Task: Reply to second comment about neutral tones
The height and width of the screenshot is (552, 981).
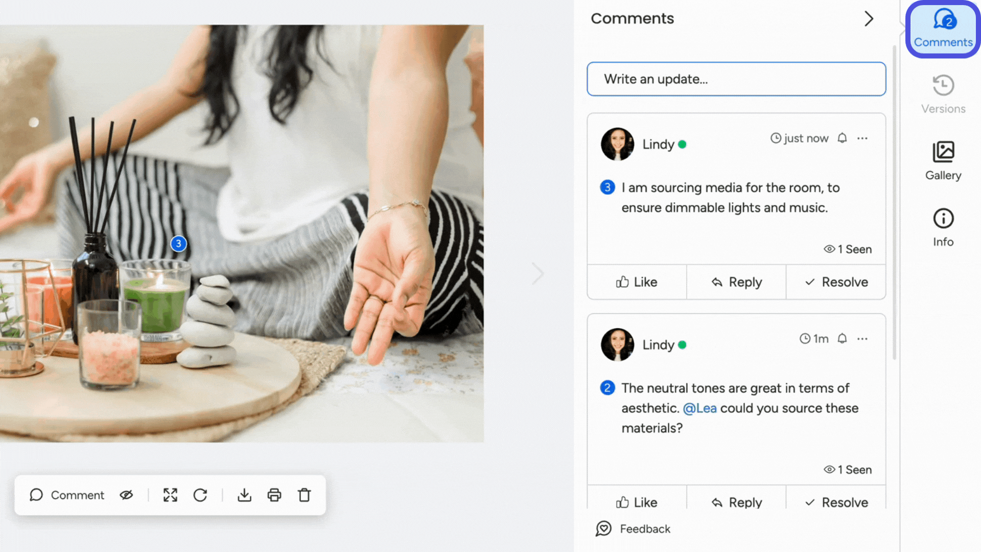Action: [736, 502]
